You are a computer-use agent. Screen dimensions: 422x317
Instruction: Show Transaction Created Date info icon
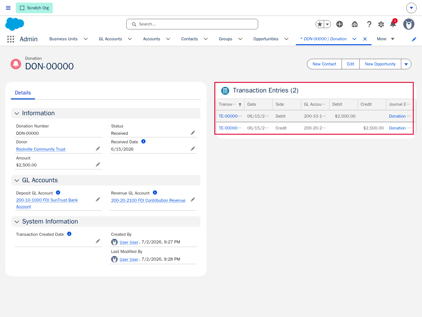coord(69,234)
